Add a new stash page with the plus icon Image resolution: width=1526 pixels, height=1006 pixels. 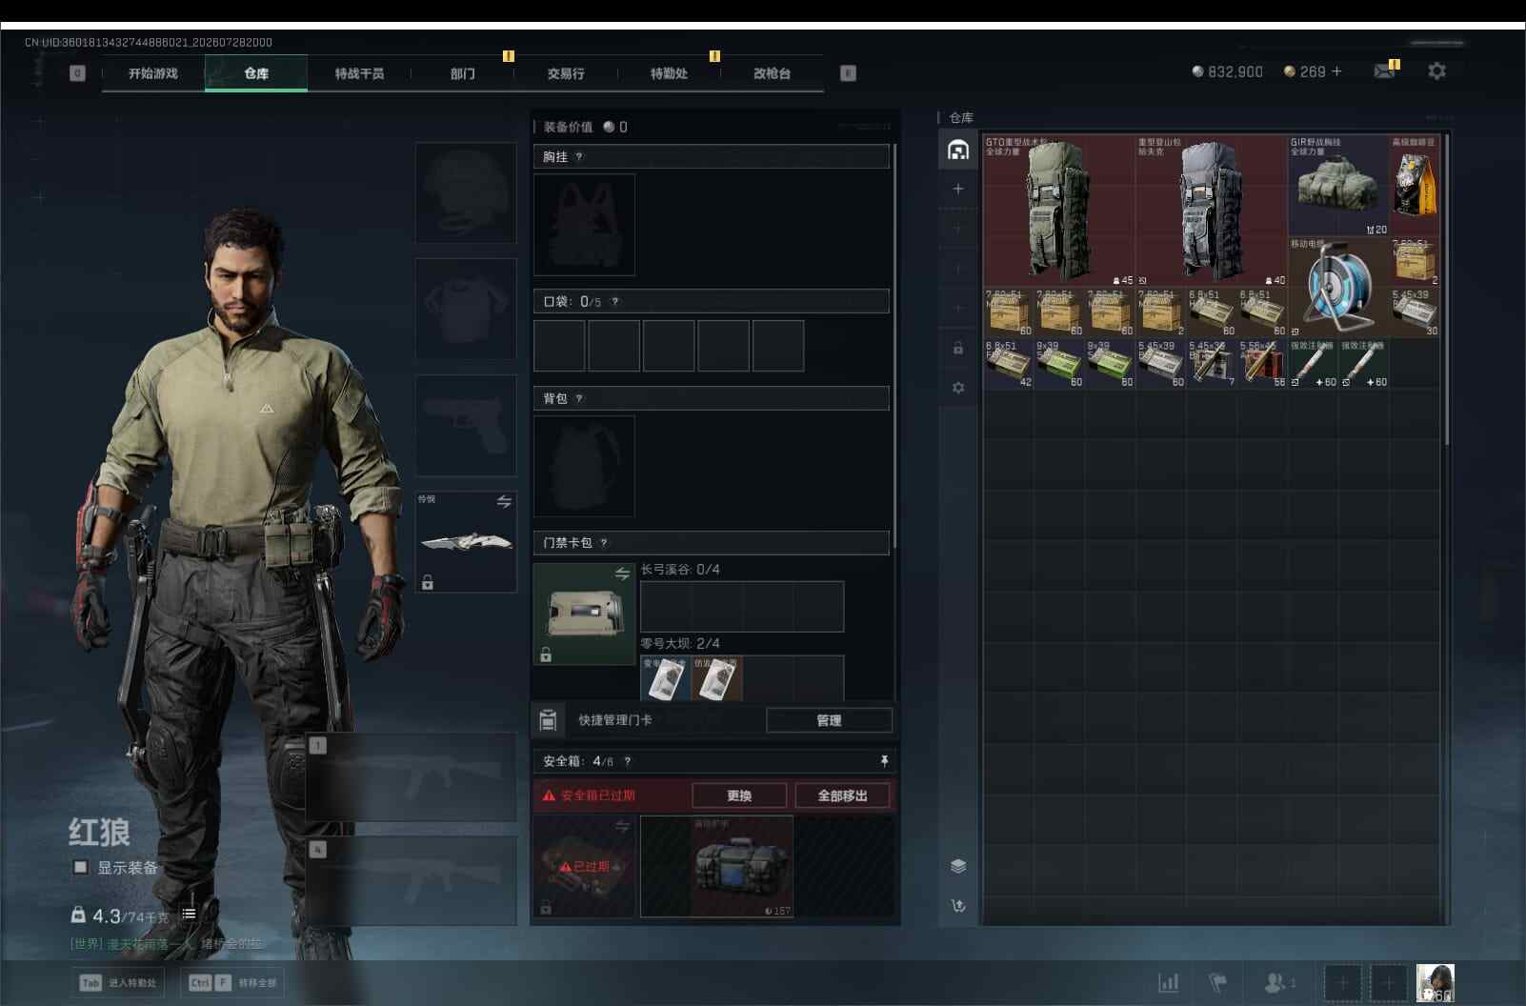pos(958,189)
